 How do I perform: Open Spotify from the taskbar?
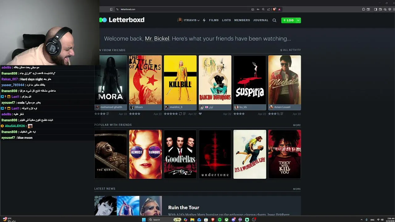[220, 220]
